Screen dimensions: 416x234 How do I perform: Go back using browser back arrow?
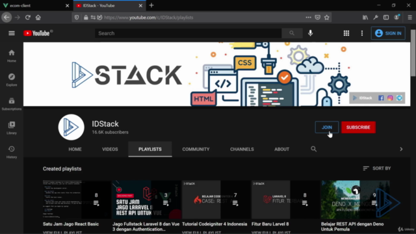click(x=6, y=18)
